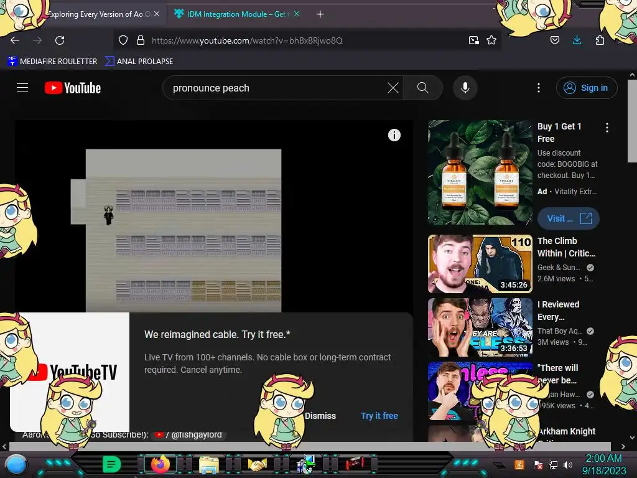Open I Reviewed Every video thumbnail
The image size is (637, 478).
[480, 327]
